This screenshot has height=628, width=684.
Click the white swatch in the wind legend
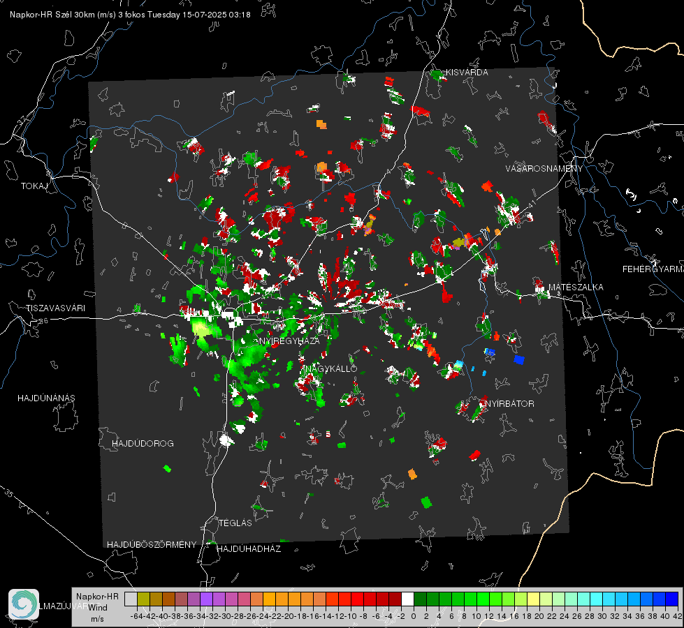pyautogui.click(x=407, y=599)
